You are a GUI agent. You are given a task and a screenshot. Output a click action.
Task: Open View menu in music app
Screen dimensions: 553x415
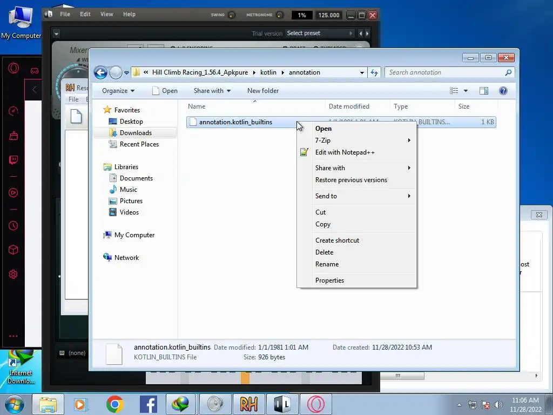click(x=106, y=14)
